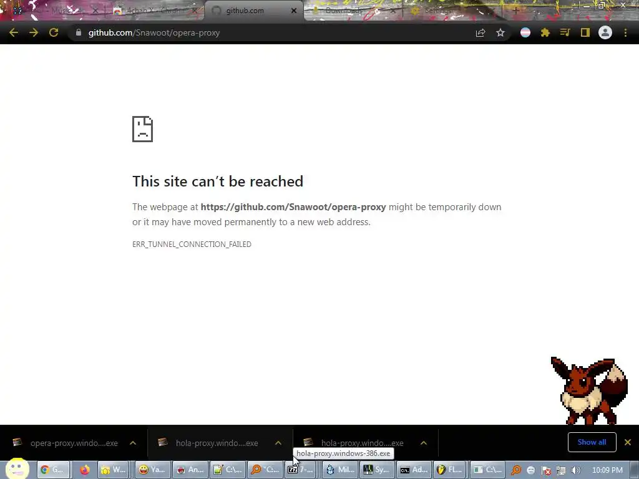Click the ERR_TUNNEL_CONNECTION_FAILED error code
Image resolution: width=639 pixels, height=479 pixels.
[x=192, y=244]
